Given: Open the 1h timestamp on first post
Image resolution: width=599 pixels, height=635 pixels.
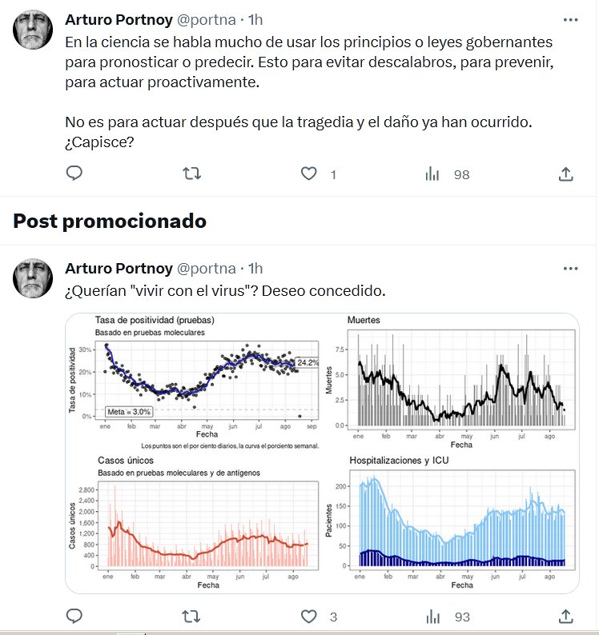Looking at the screenshot, I should click(x=255, y=18).
